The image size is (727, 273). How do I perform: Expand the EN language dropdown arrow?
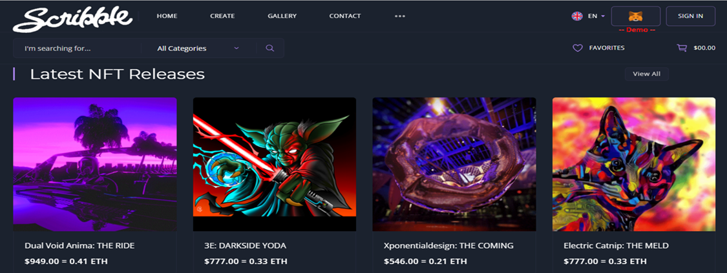603,16
